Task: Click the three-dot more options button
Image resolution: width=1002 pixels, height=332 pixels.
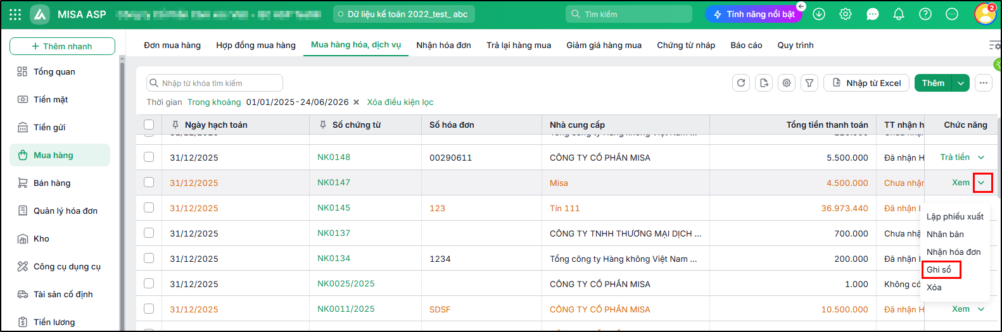Action: coord(984,83)
